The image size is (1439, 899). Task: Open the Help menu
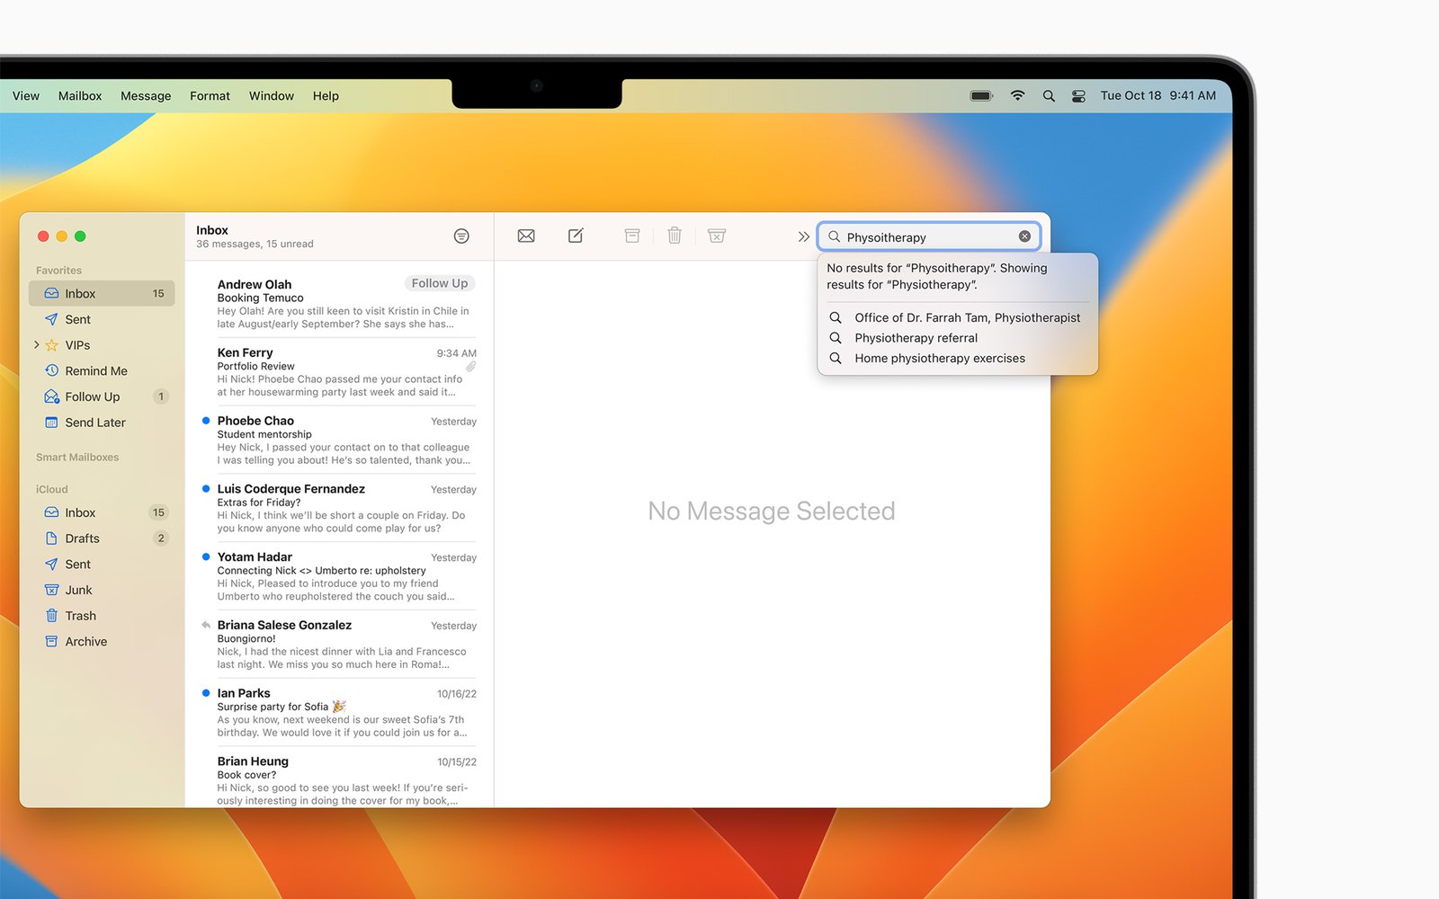coord(326,95)
